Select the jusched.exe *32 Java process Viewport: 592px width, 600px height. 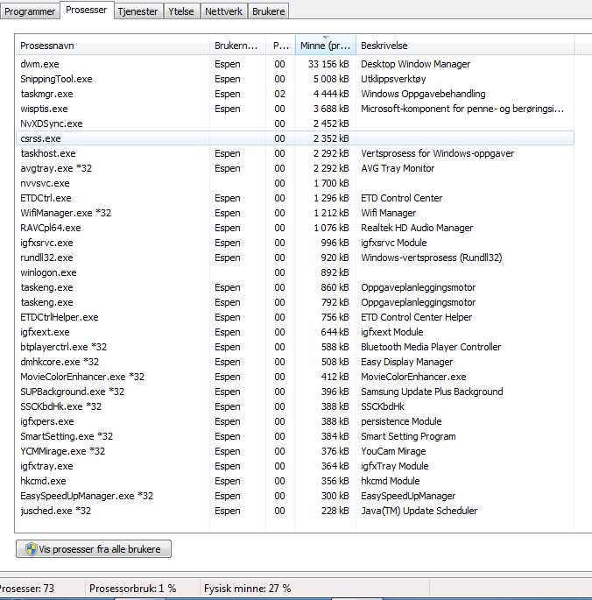[x=56, y=511]
